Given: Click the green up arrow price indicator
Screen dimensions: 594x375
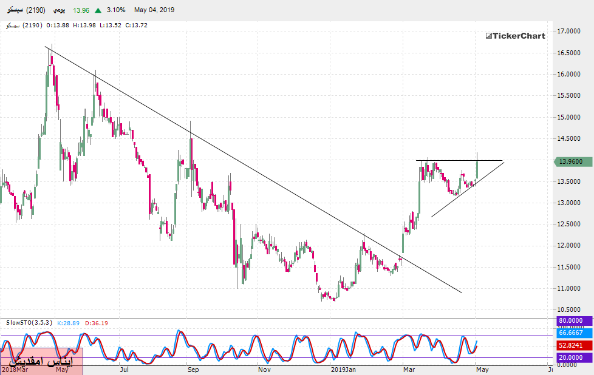Looking at the screenshot, I should click(x=98, y=10).
